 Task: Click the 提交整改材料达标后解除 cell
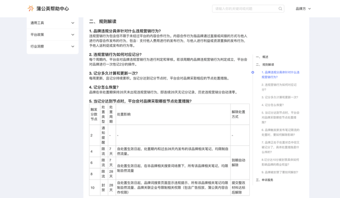[x=240, y=187]
